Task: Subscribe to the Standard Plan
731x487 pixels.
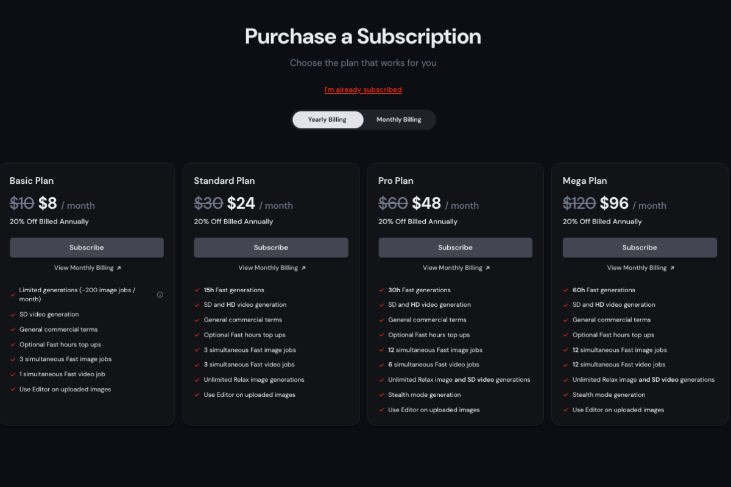Action: (271, 248)
